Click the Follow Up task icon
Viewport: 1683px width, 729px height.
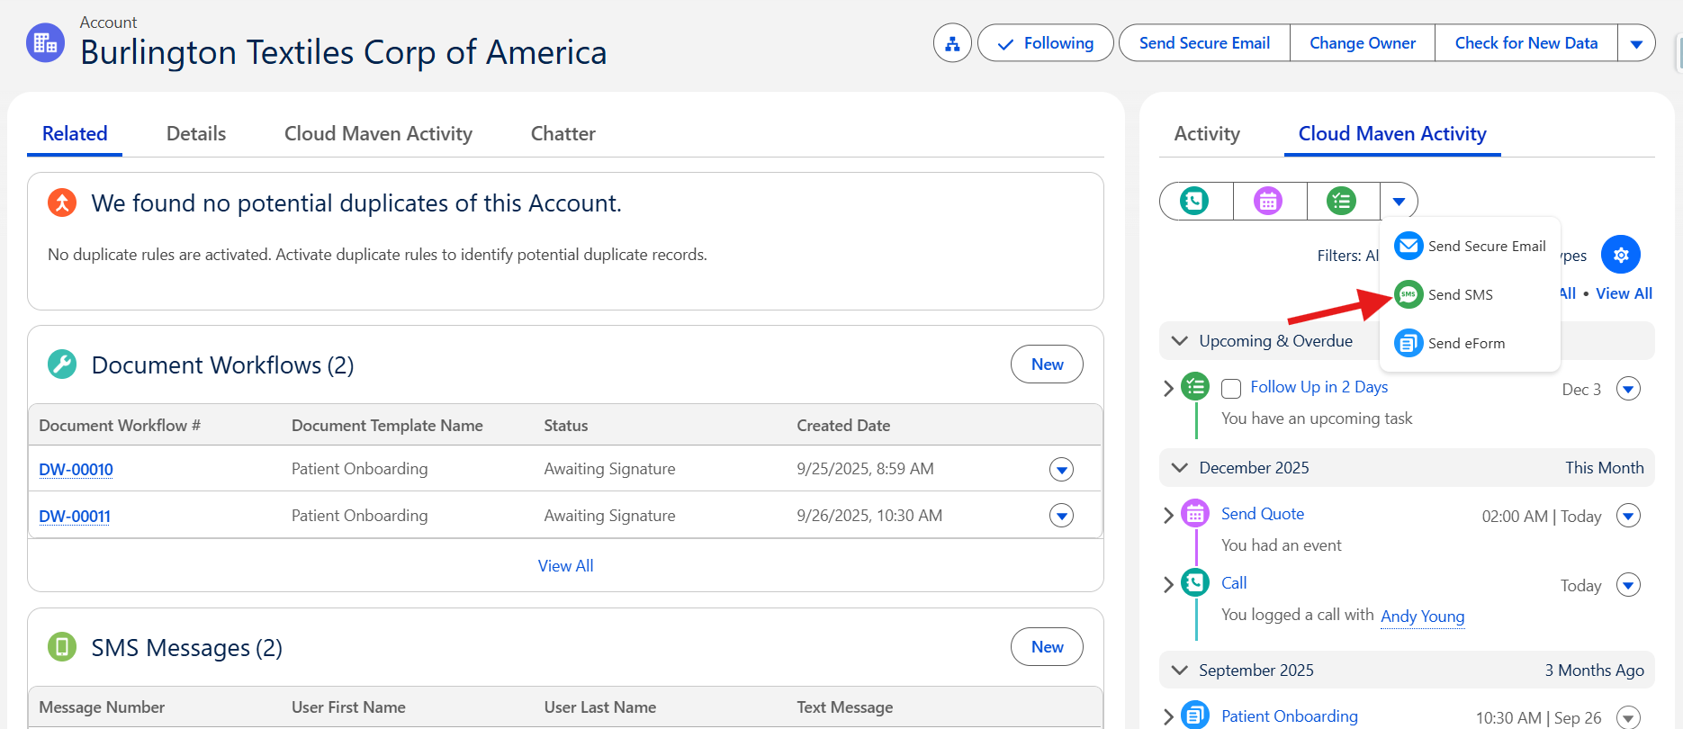(1195, 387)
